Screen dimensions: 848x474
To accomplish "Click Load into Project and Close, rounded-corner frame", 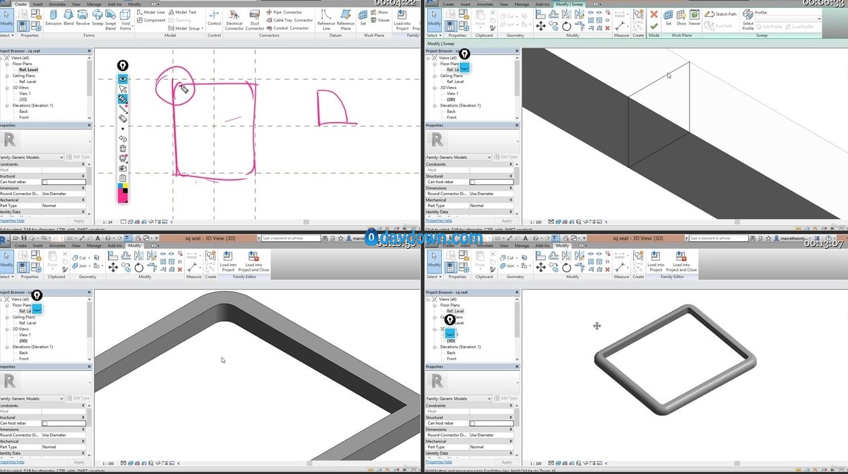I will [253, 261].
